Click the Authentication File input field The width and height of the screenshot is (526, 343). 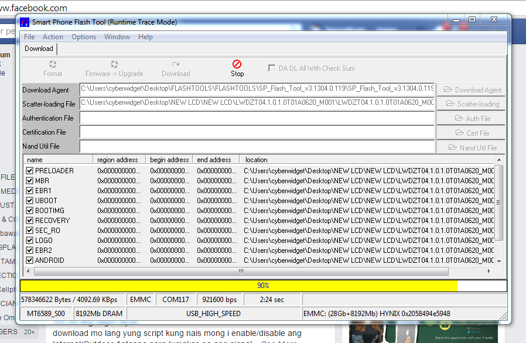click(257, 118)
